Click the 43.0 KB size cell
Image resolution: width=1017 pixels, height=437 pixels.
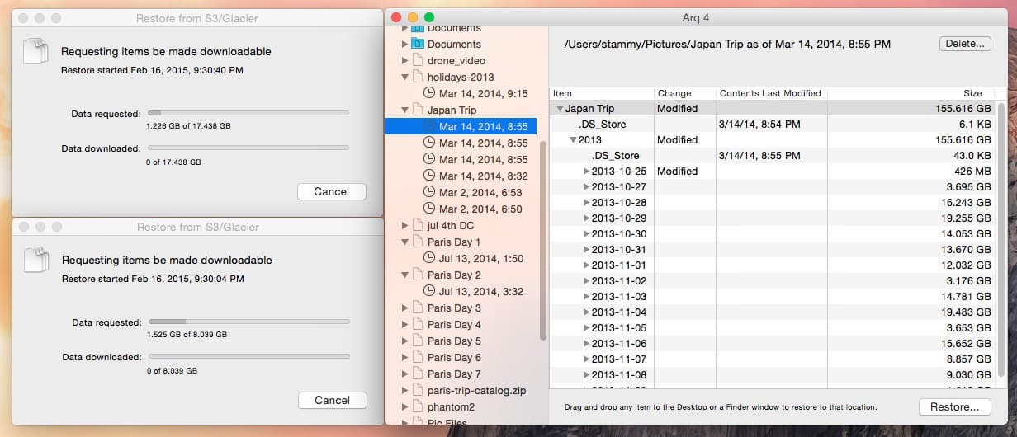pyautogui.click(x=972, y=155)
